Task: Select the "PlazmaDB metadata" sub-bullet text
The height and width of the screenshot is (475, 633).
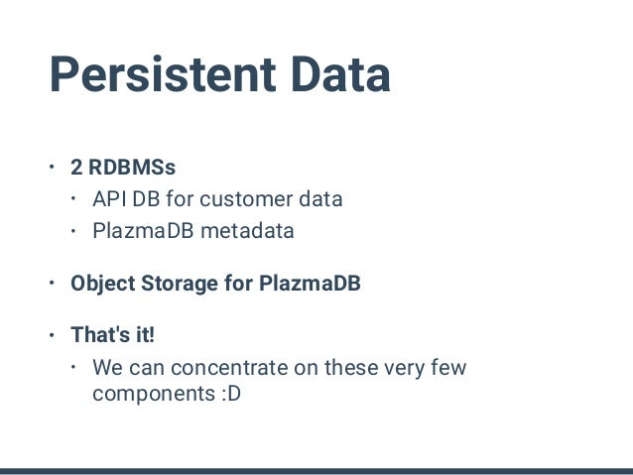Action: point(193,231)
